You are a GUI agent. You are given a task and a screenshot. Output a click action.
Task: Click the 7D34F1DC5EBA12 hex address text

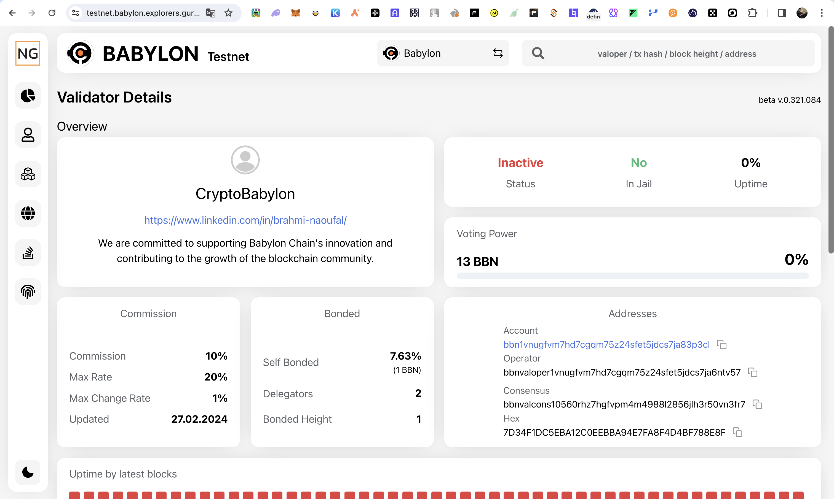(614, 432)
